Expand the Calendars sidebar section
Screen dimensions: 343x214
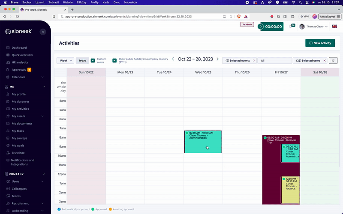pyautogui.click(x=42, y=77)
